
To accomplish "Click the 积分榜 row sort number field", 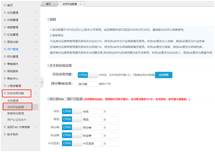I will click(x=111, y=127).
